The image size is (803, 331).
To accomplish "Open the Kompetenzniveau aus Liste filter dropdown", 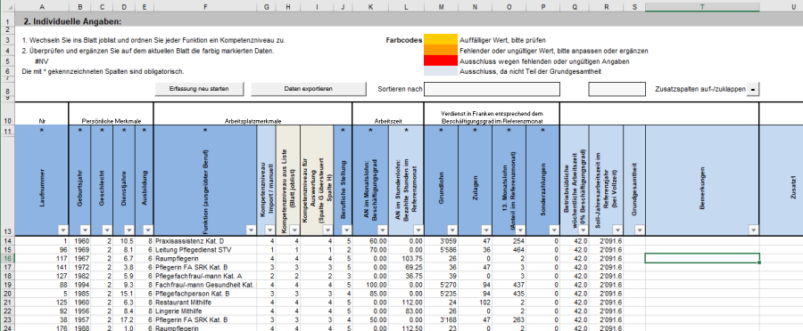I will coord(295,230).
